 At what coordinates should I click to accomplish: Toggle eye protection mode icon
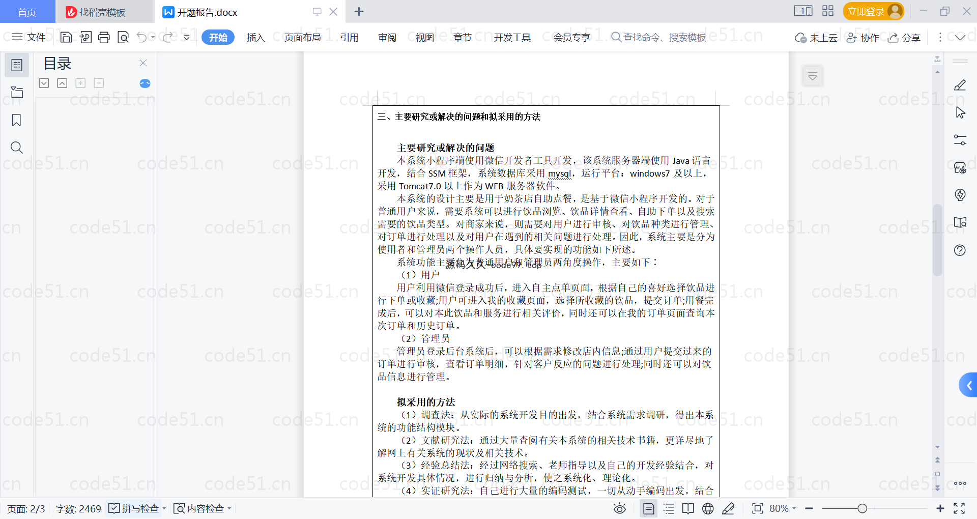click(x=620, y=508)
